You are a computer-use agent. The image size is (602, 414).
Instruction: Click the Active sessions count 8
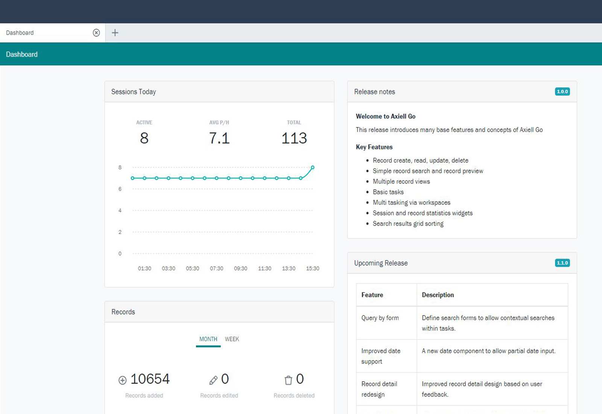click(x=144, y=138)
